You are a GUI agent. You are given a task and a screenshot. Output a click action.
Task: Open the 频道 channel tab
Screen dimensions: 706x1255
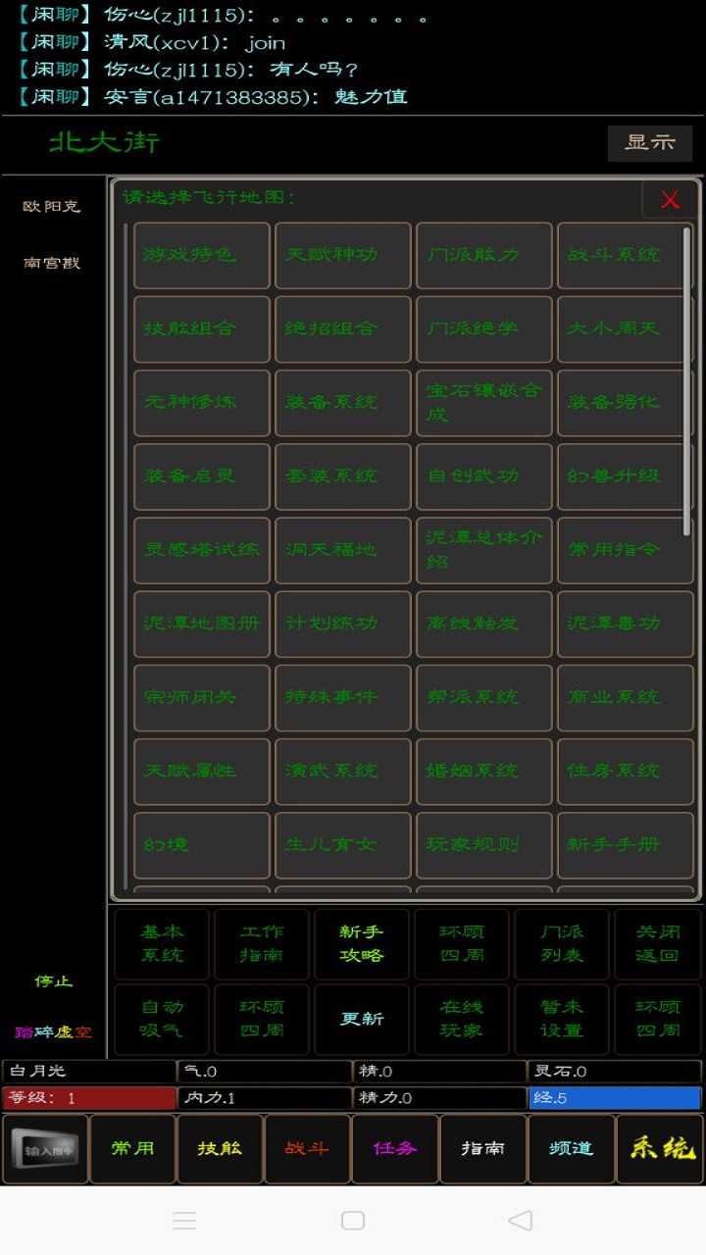click(x=571, y=1148)
